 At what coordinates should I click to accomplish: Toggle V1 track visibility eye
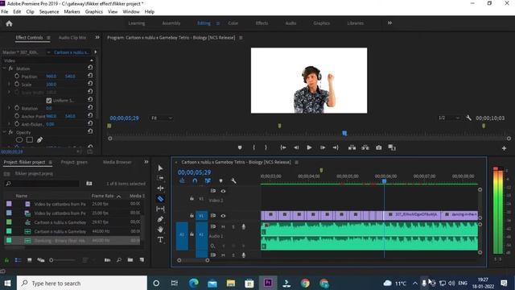coord(223,216)
